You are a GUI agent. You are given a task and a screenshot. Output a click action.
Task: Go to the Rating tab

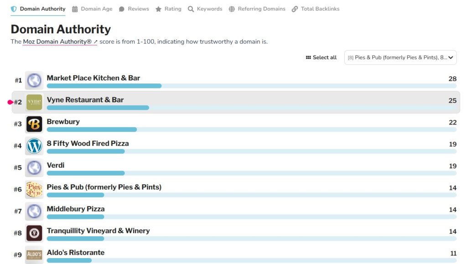click(168, 9)
